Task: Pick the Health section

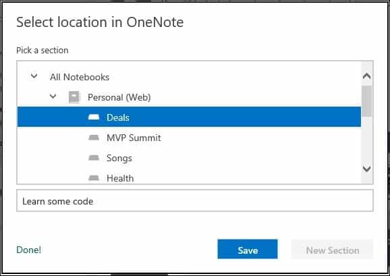Action: (189, 177)
